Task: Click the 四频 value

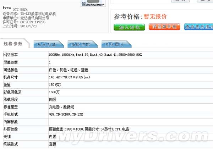Action: 53,100
